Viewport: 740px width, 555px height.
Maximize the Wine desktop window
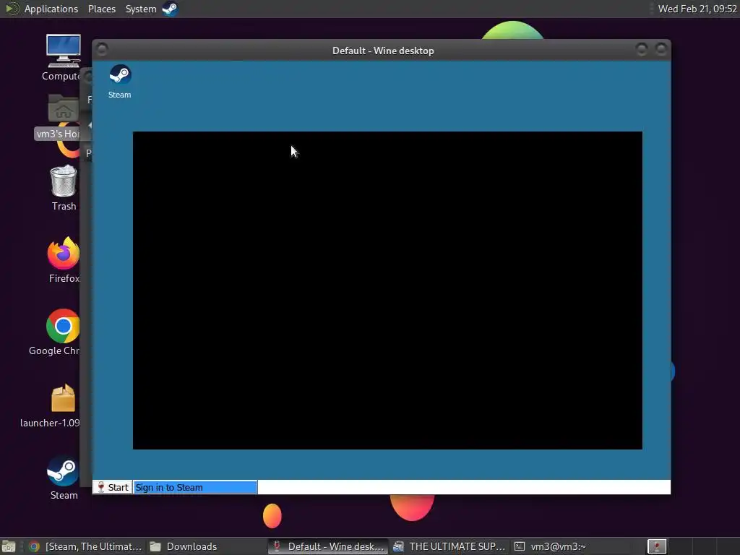[661, 49]
